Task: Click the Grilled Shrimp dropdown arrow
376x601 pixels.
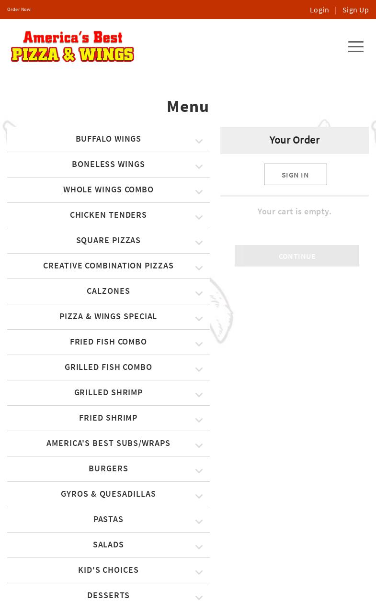Action: tap(199, 395)
